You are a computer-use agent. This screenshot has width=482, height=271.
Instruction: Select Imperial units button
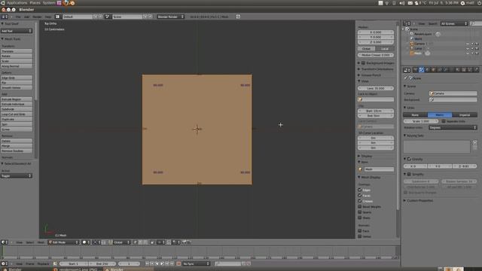point(465,114)
